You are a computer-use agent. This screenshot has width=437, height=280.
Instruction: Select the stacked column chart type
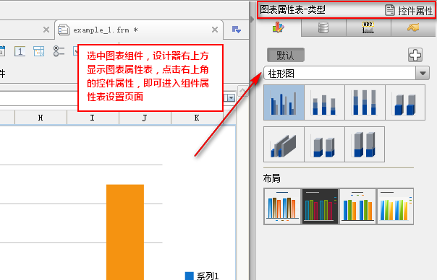pos(324,102)
